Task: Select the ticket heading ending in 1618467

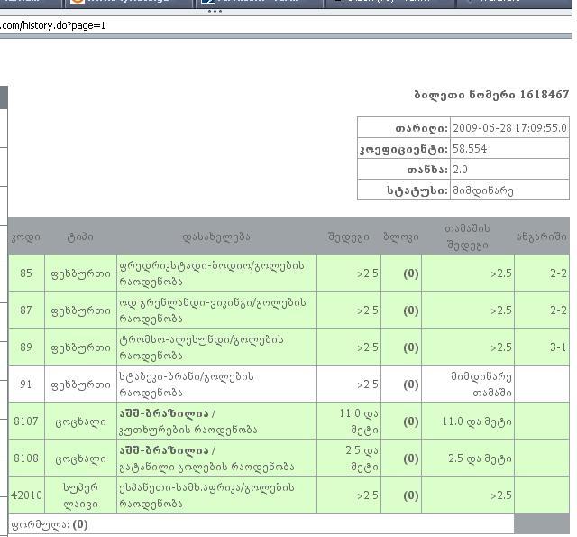Action: [x=491, y=95]
